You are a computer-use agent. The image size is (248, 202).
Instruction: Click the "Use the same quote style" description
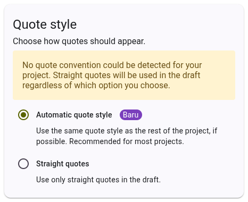(127, 136)
